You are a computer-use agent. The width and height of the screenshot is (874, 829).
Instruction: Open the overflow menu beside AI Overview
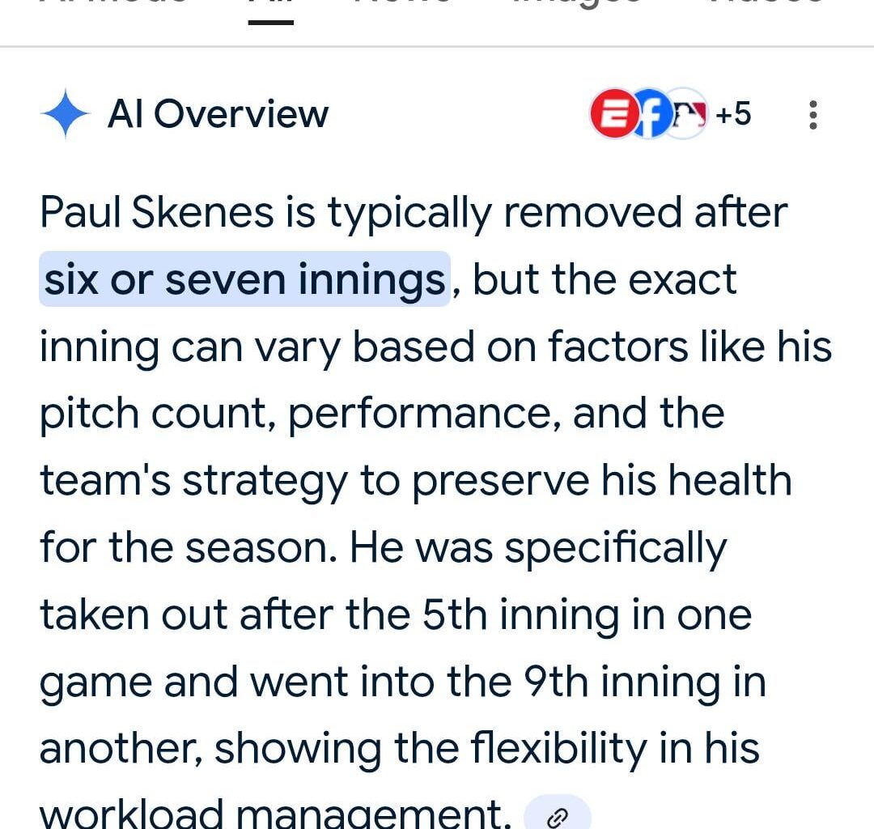coord(812,116)
